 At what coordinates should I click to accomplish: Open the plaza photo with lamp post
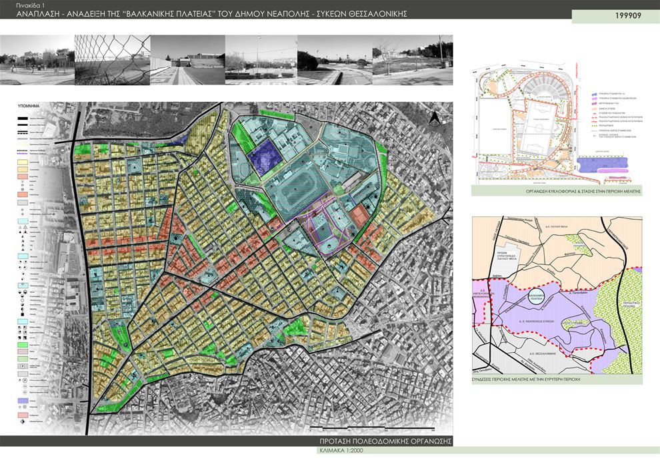pos(261,60)
